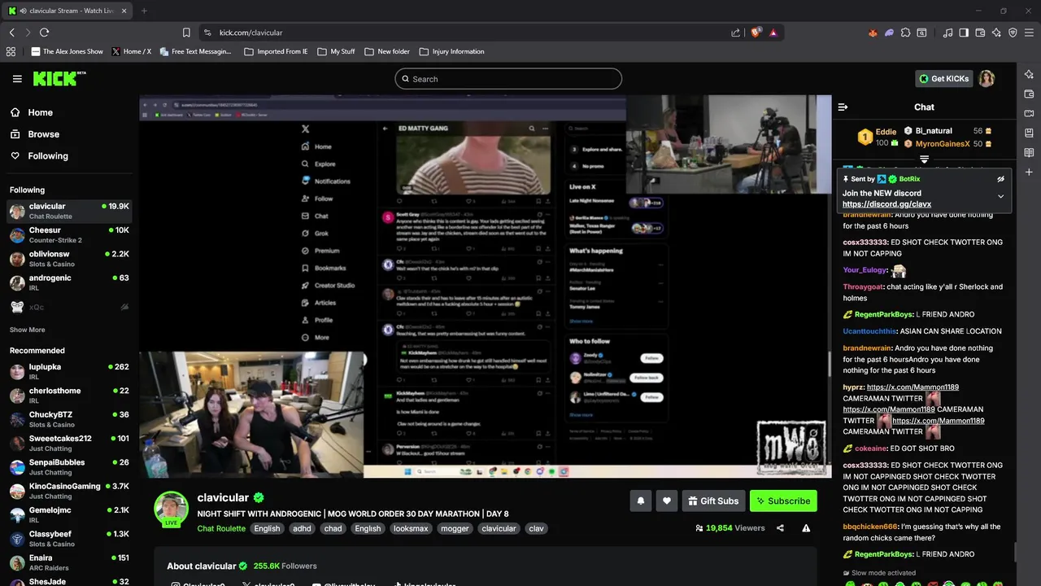The image size is (1041, 586).
Task: Open a new browser tab
Action: point(144,11)
